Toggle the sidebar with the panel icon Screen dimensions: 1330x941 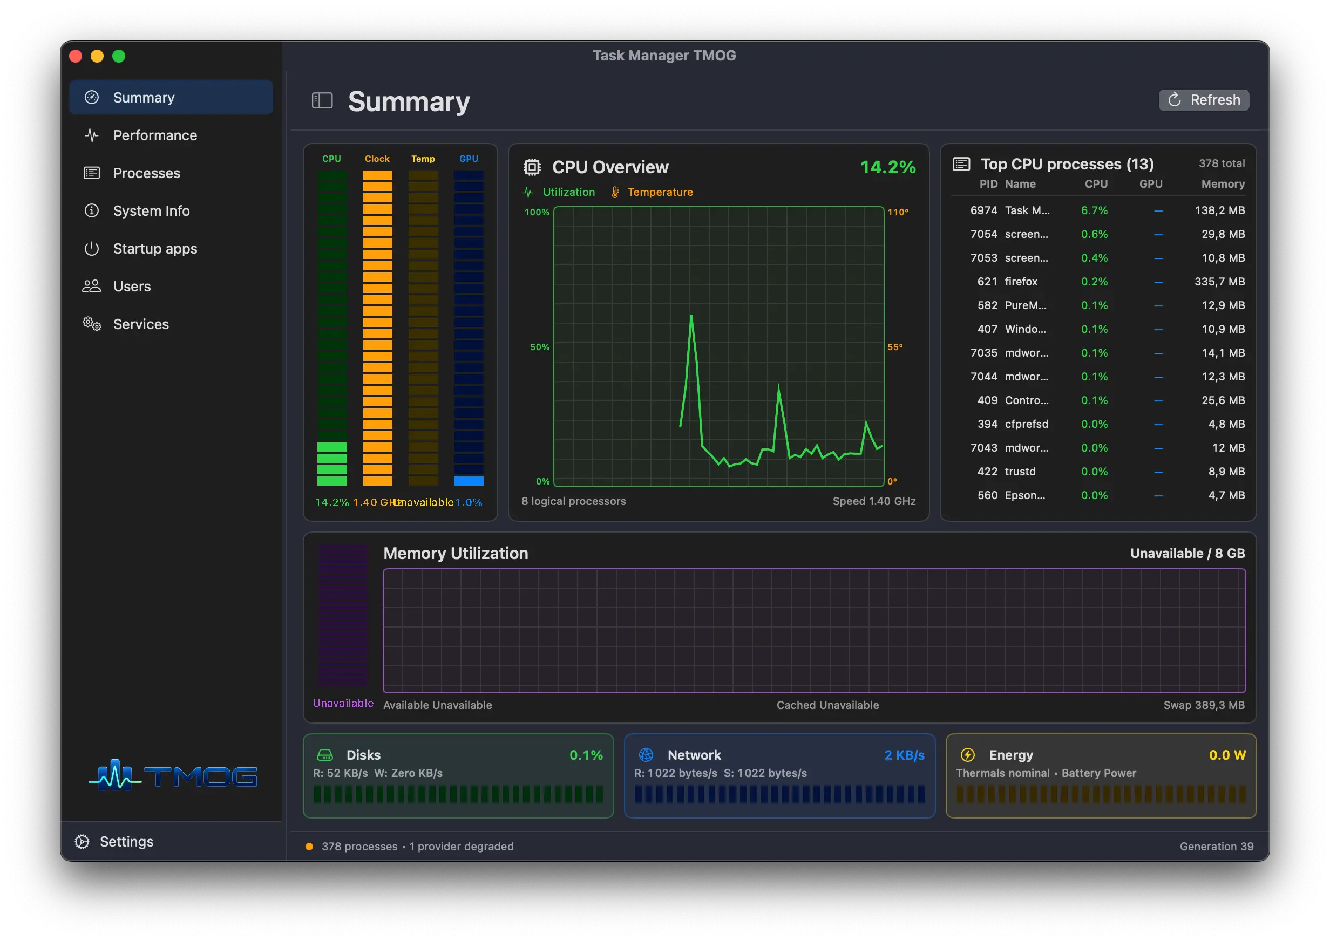[322, 100]
